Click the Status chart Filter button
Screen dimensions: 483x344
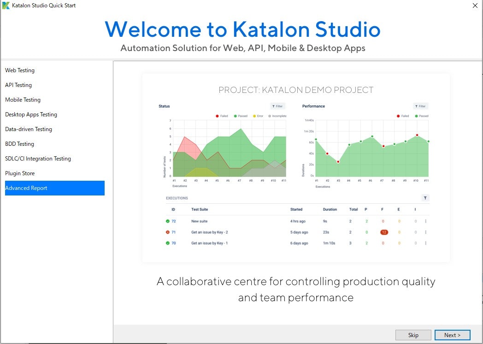point(277,106)
